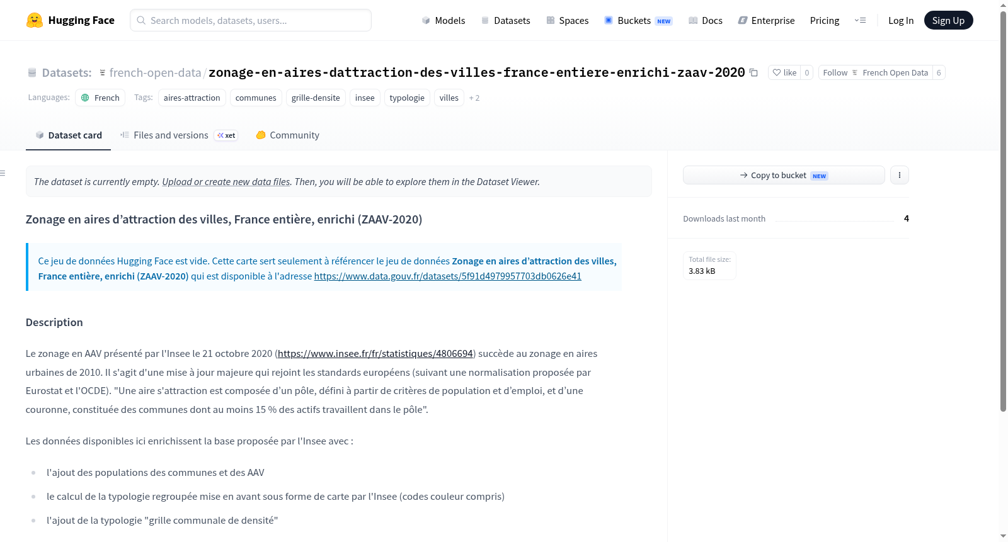Expand the navigation more-menu dropdown
Screen dimensions: 1008x542
860,20
